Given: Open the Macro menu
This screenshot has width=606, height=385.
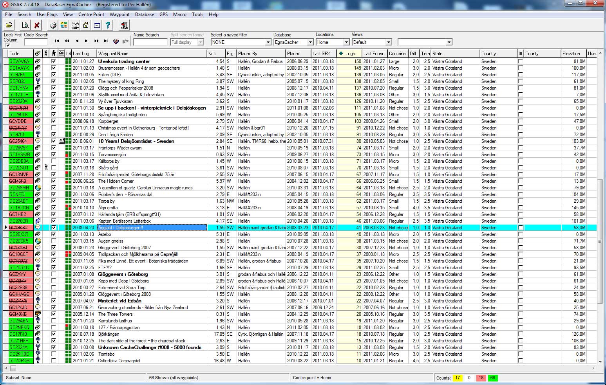Looking at the screenshot, I should [179, 14].
